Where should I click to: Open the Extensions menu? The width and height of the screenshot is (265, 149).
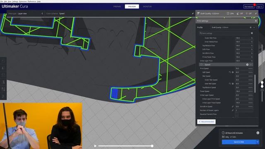pos(23,1)
